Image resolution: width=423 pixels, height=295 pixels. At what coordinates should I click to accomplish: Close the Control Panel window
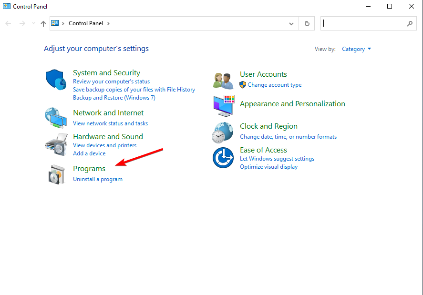pos(412,6)
